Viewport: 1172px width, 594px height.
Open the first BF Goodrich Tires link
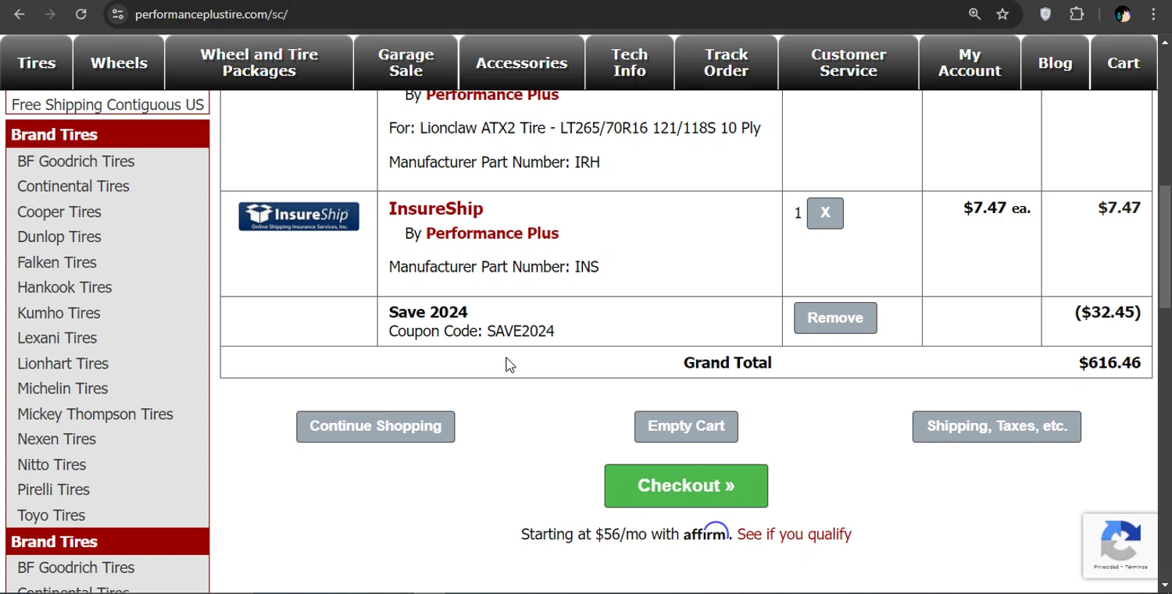[76, 162]
